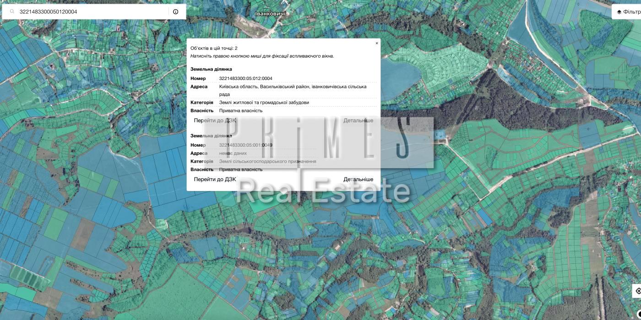Click the first Земельна ділянка heading
The width and height of the screenshot is (641, 320).
(211, 69)
